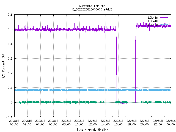
Task: Click the blue LCL42B trace band near 0.08
Action: click(x=93, y=90)
